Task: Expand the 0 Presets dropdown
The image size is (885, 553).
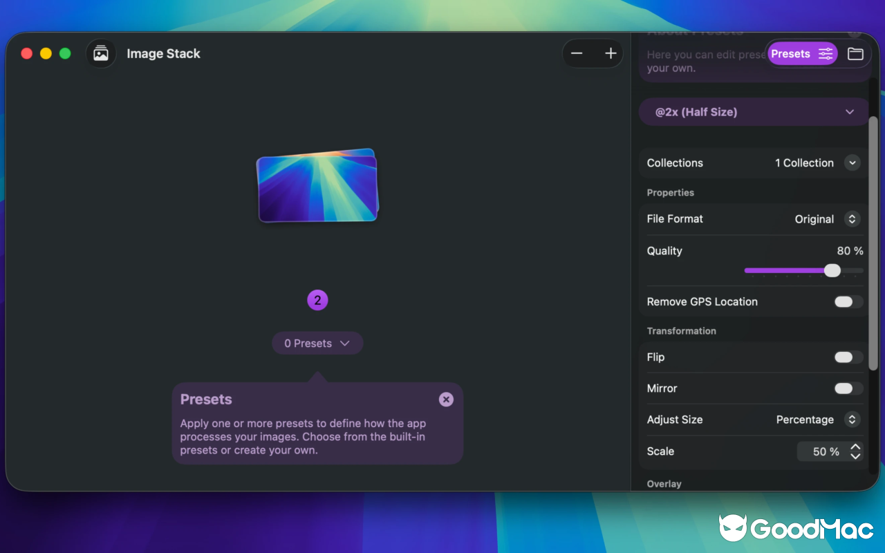Action: pos(317,343)
